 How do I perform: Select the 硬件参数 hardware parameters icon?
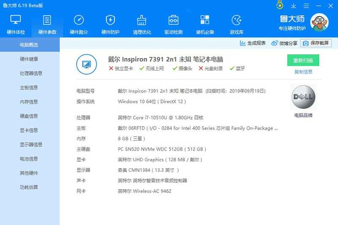[47, 20]
